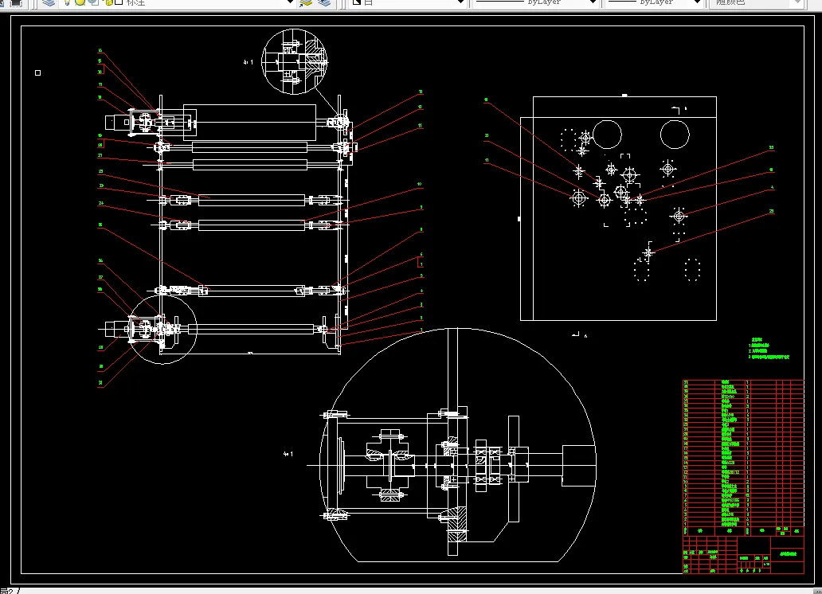
Task: Select the right large circle in the plate view
Action: (x=675, y=135)
